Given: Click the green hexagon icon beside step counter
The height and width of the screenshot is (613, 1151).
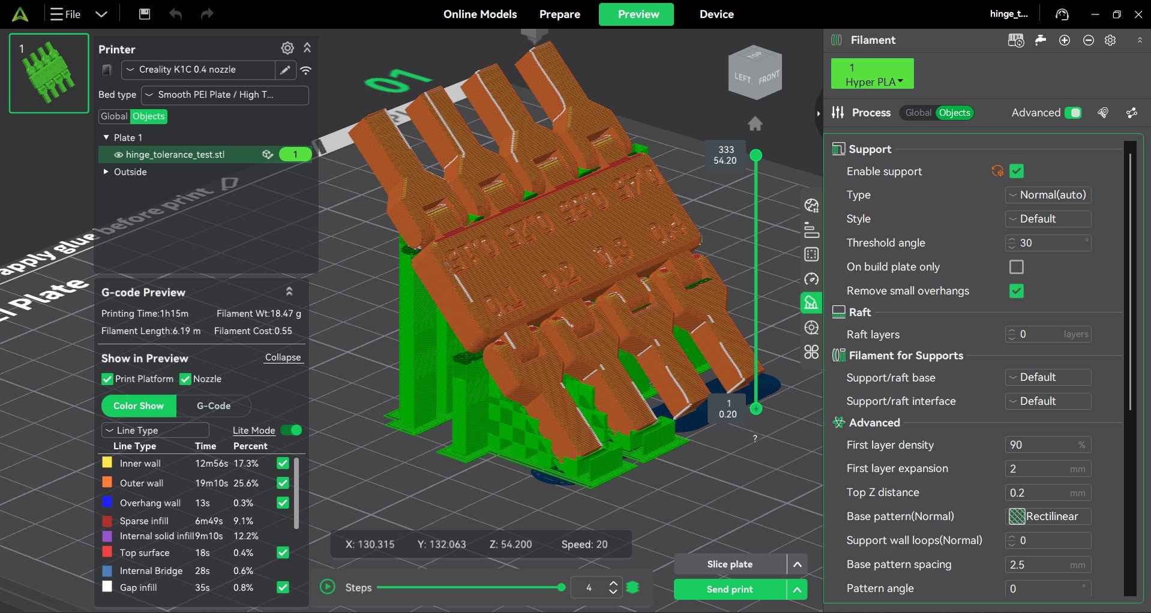Looking at the screenshot, I should tap(633, 588).
